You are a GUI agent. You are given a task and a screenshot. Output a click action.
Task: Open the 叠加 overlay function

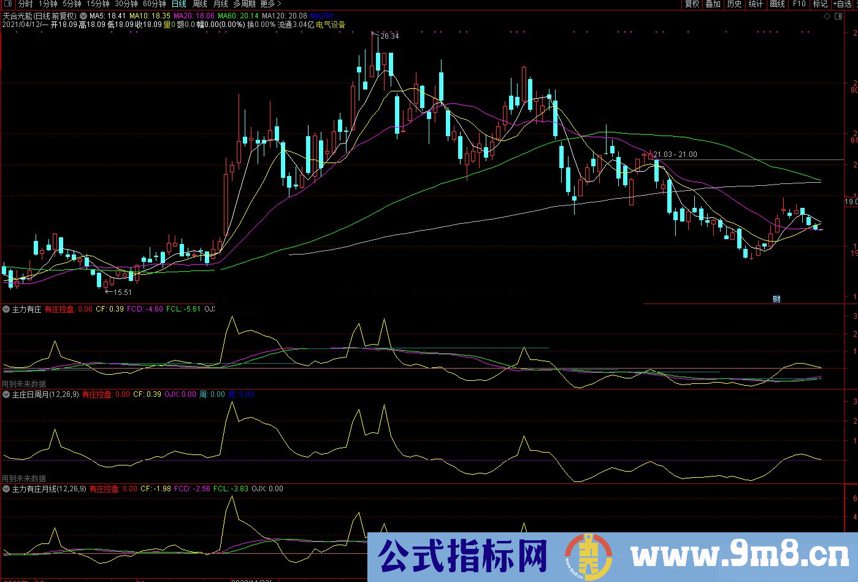click(712, 4)
